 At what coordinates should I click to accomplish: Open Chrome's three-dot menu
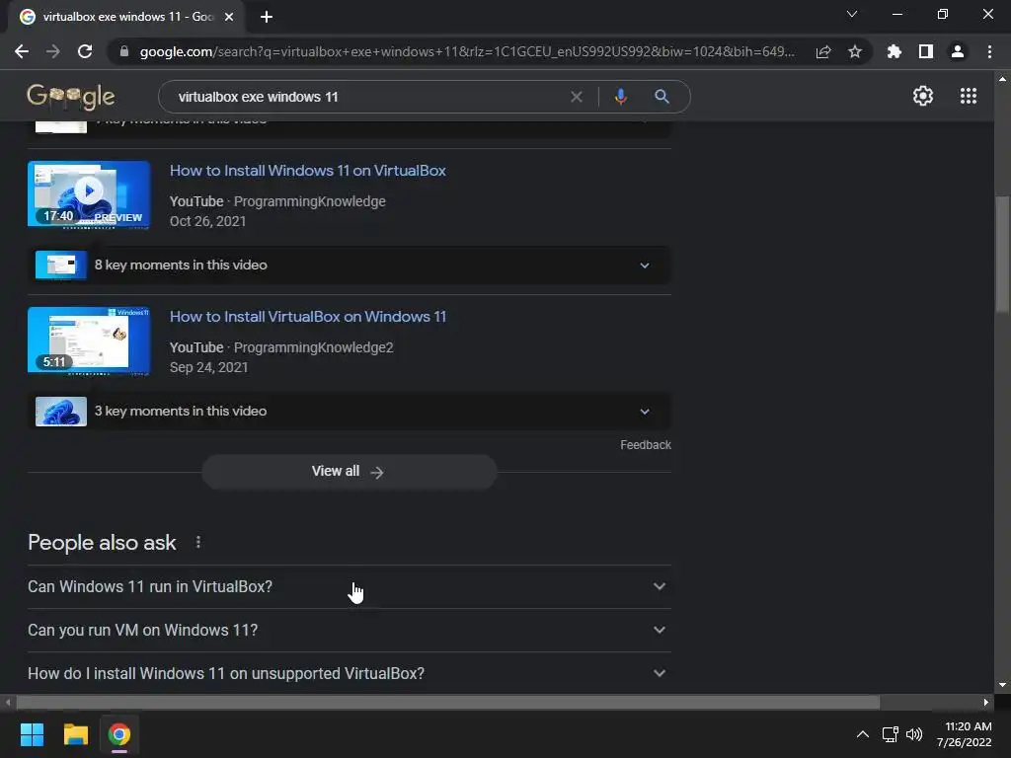989,51
